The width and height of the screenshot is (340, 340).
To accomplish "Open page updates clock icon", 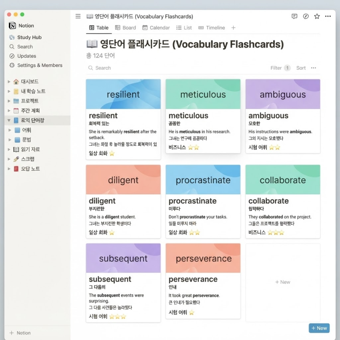I will (306, 16).
